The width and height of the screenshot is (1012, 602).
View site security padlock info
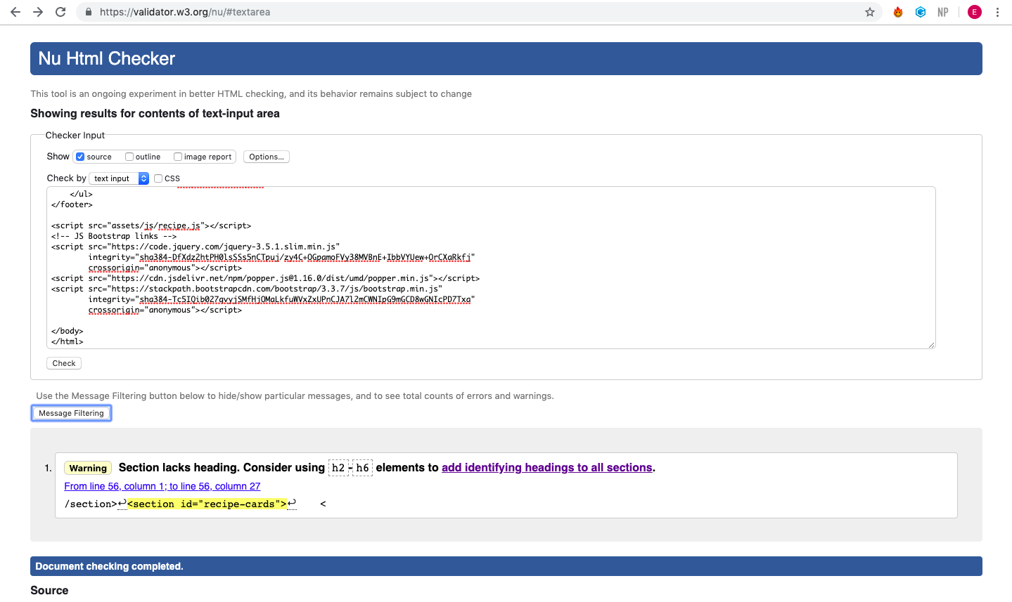pos(89,12)
